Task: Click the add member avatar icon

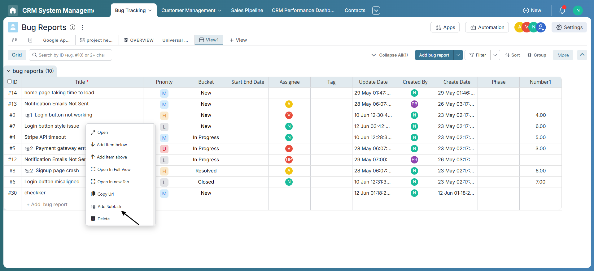Action: (x=541, y=27)
